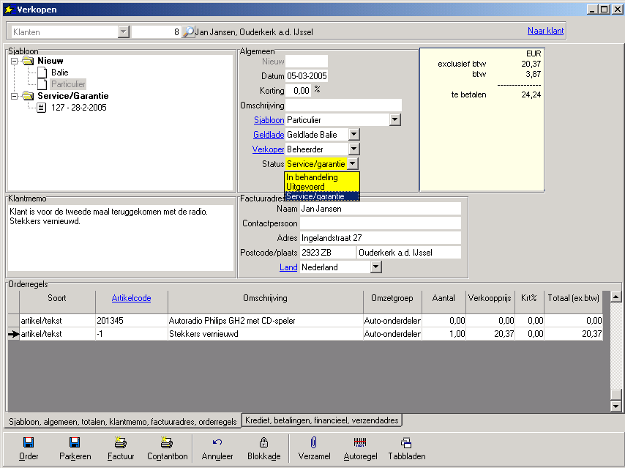Click the customer search magnifier icon
Image resolution: width=625 pixels, height=468 pixels.
tap(188, 32)
